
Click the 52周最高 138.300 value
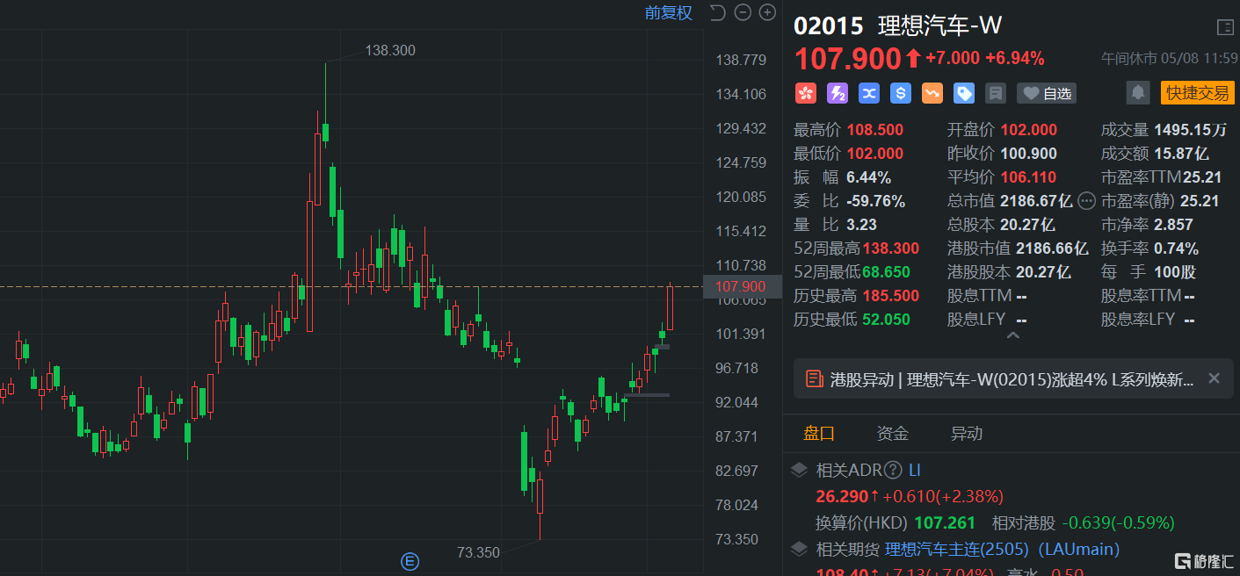tap(891, 248)
